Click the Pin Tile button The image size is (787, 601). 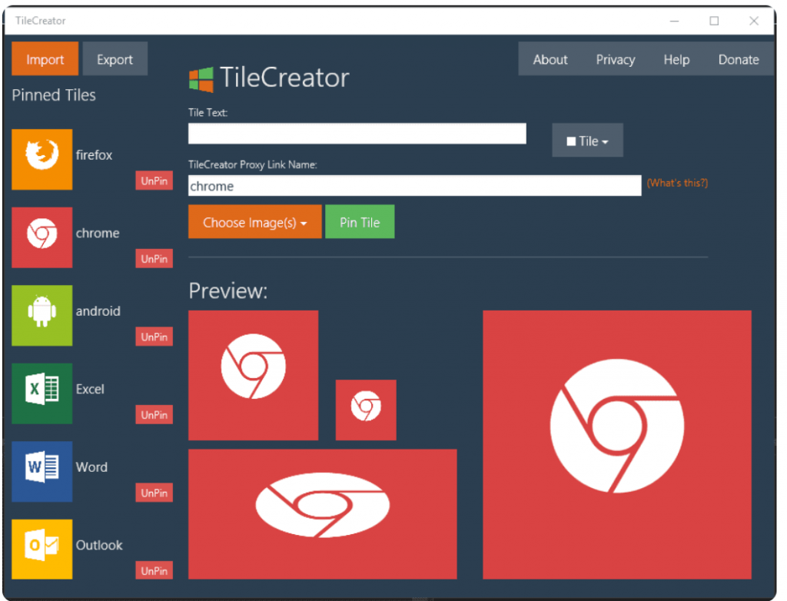click(x=360, y=221)
